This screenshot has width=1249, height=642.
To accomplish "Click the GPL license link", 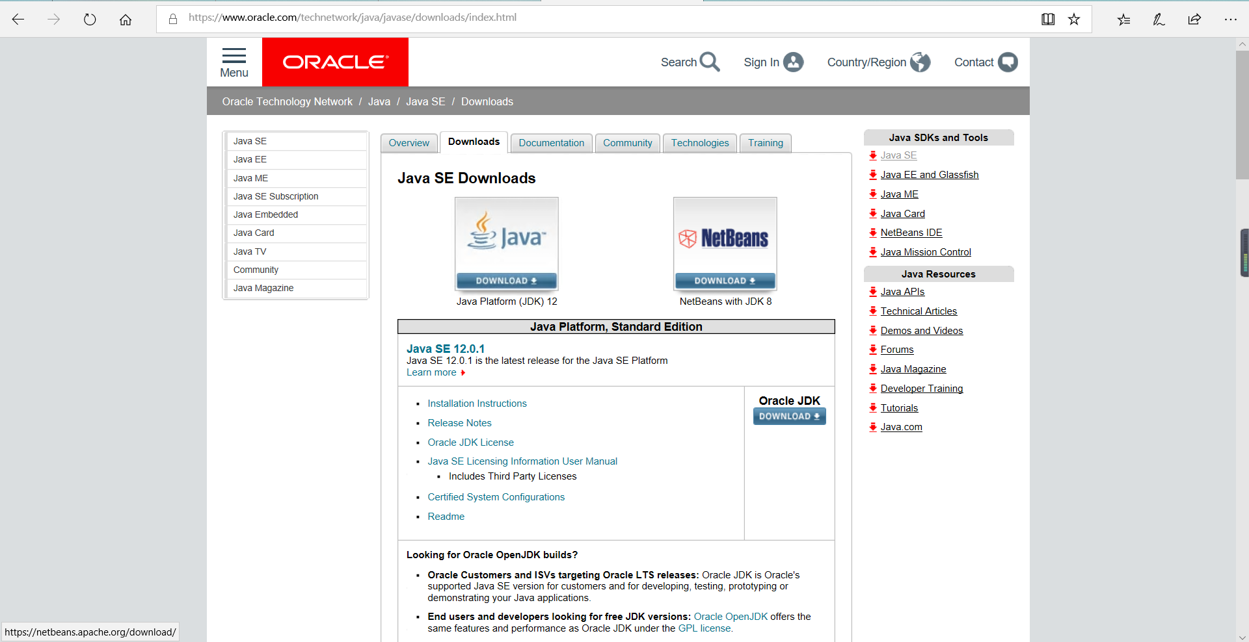I will click(705, 628).
